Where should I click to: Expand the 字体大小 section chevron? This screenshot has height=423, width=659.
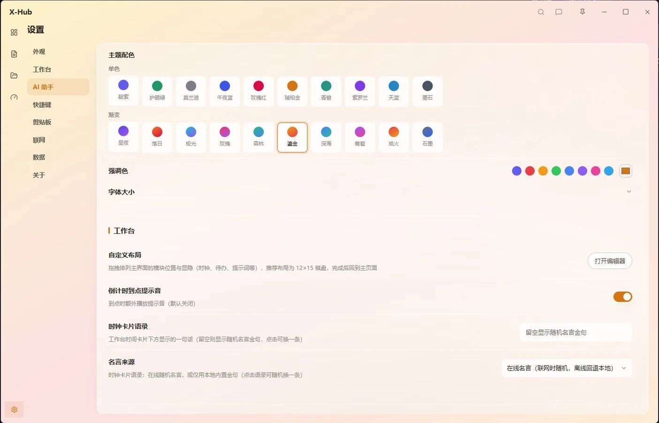click(629, 192)
